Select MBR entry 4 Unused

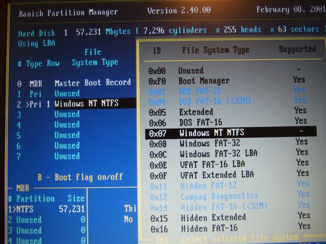[46, 240]
